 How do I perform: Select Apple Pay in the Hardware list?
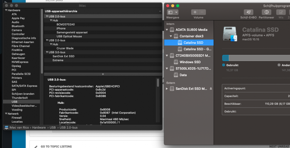point(18,18)
